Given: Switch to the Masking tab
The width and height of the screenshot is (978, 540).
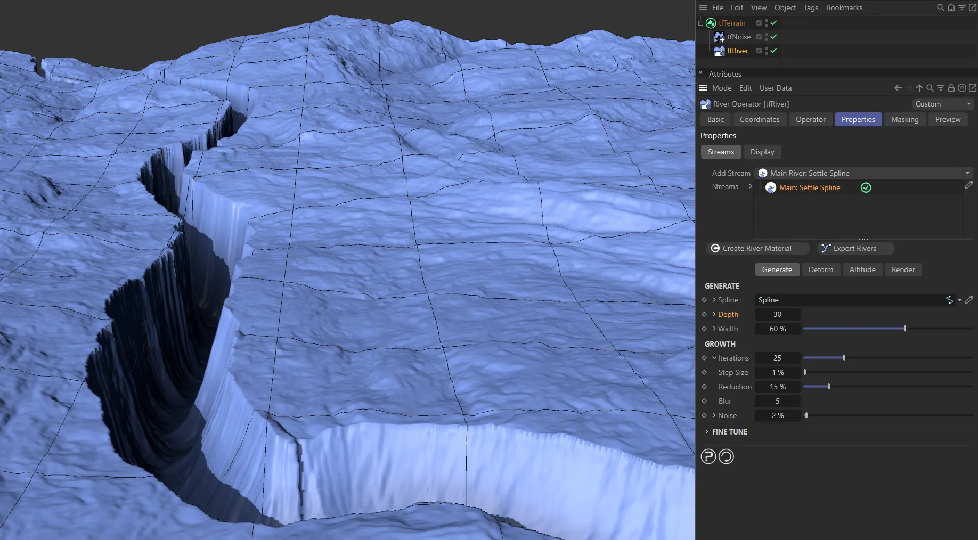Looking at the screenshot, I should 904,119.
